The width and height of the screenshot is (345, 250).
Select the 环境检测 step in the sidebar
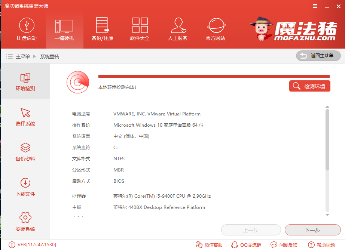pos(25,81)
